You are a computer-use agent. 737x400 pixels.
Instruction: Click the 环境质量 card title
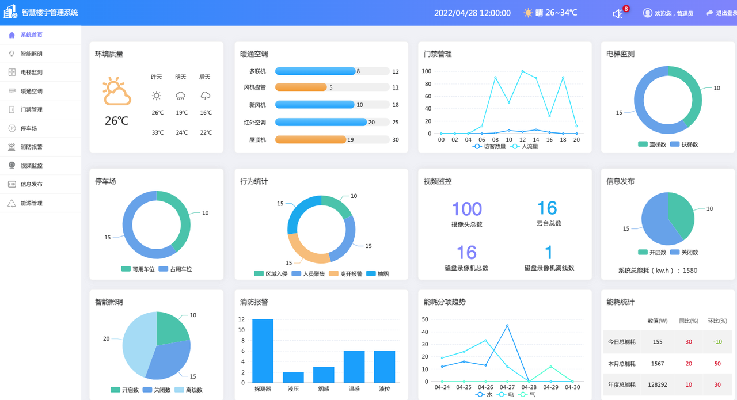point(109,54)
